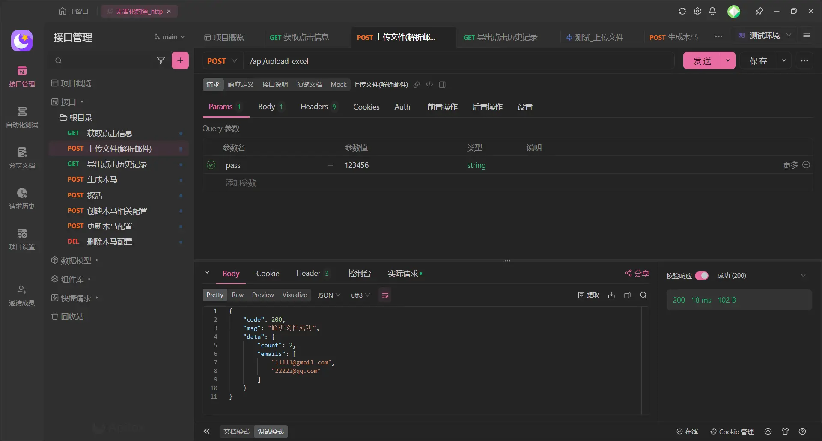
Task: Open the 前置操作 tab
Action: pyautogui.click(x=442, y=107)
